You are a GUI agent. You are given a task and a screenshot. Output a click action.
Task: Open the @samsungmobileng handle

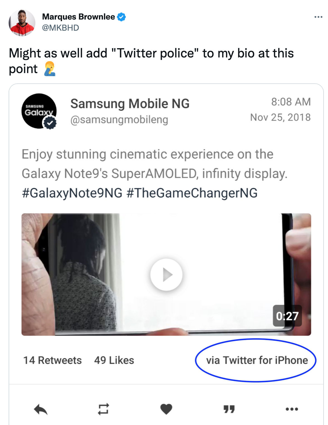point(119,120)
